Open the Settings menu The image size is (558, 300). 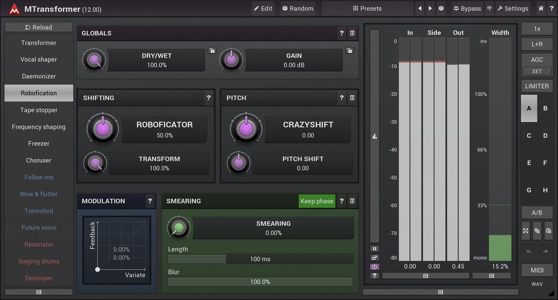(x=513, y=8)
